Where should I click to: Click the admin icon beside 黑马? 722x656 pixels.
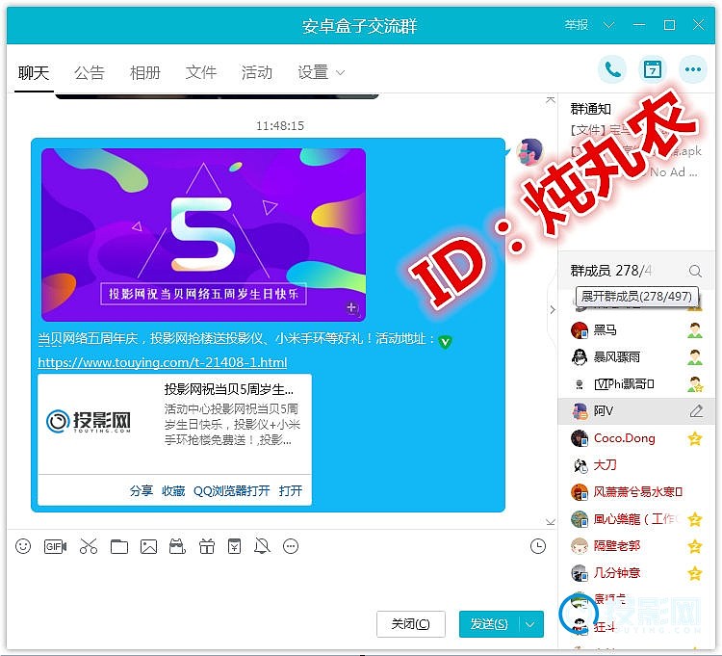pyautogui.click(x=695, y=330)
